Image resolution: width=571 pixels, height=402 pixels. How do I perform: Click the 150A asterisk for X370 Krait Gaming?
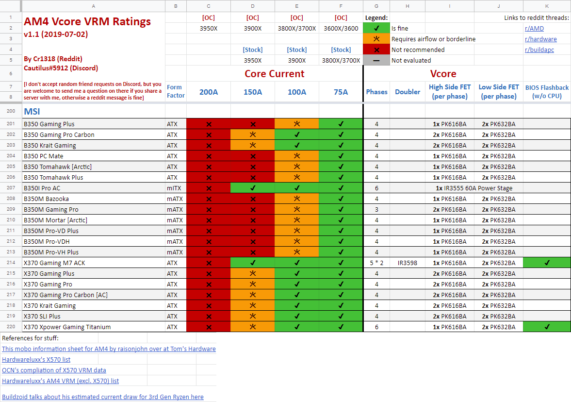253,305
